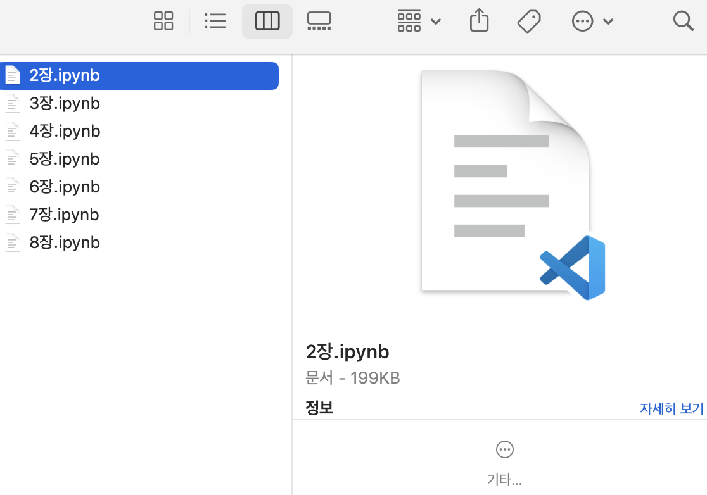Select file 8장.ipynb
The width and height of the screenshot is (707, 495).
pos(139,243)
